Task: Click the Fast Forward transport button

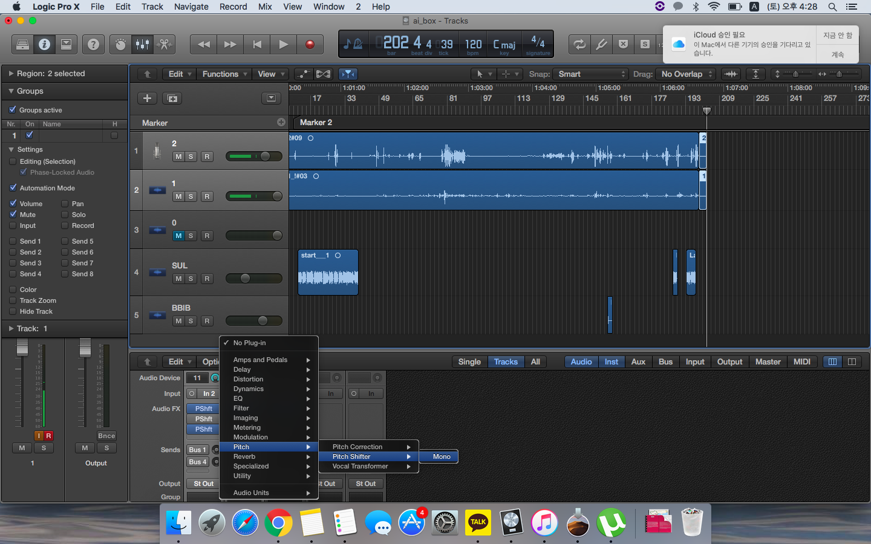Action: (230, 44)
